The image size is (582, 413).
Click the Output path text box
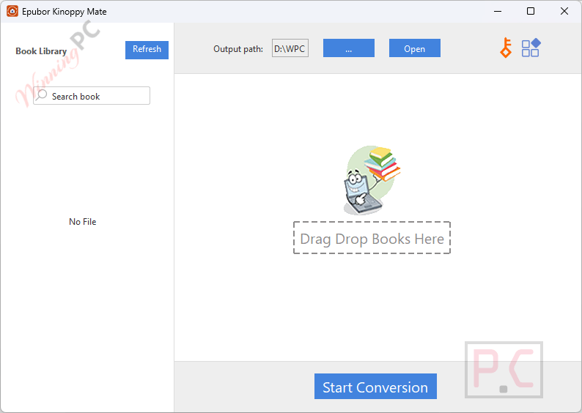(x=290, y=48)
